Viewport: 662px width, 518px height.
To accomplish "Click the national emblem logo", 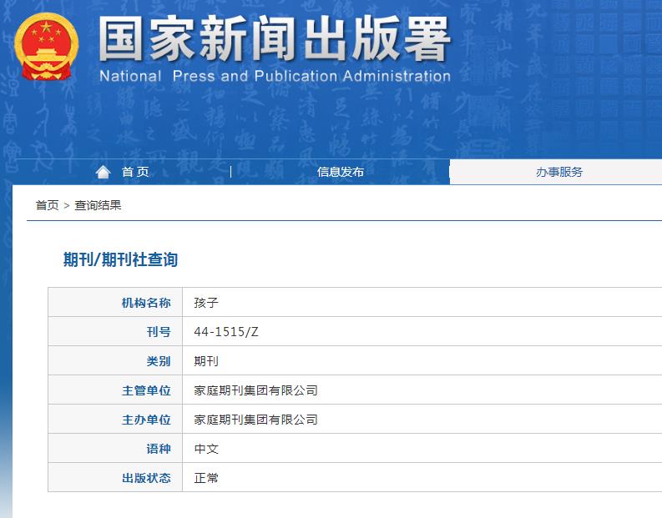I will click(47, 48).
